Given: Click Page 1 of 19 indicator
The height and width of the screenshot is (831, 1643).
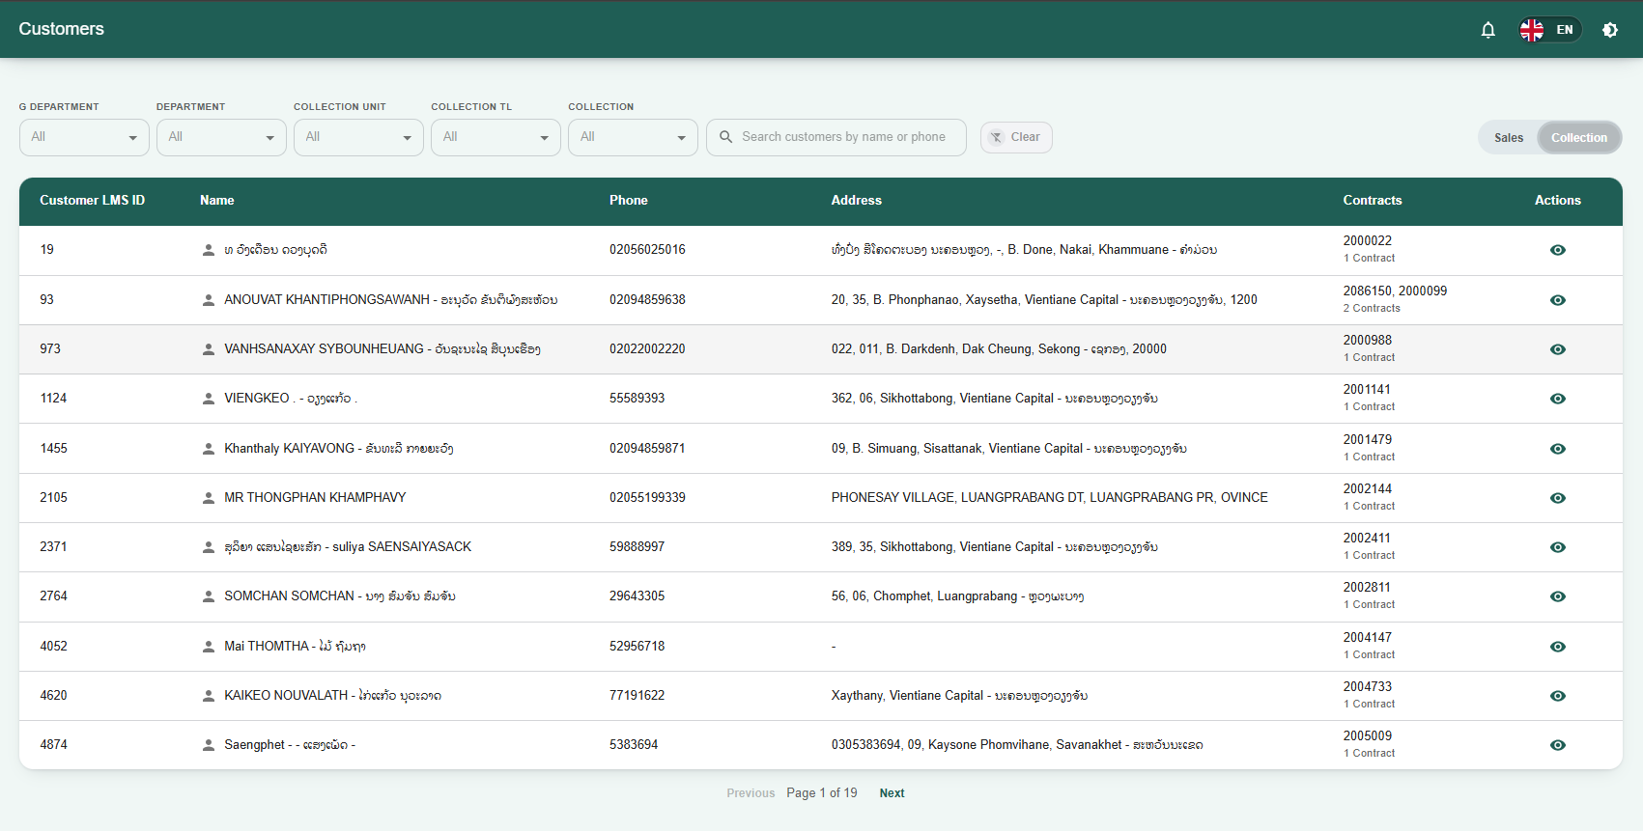Looking at the screenshot, I should coord(822,793).
